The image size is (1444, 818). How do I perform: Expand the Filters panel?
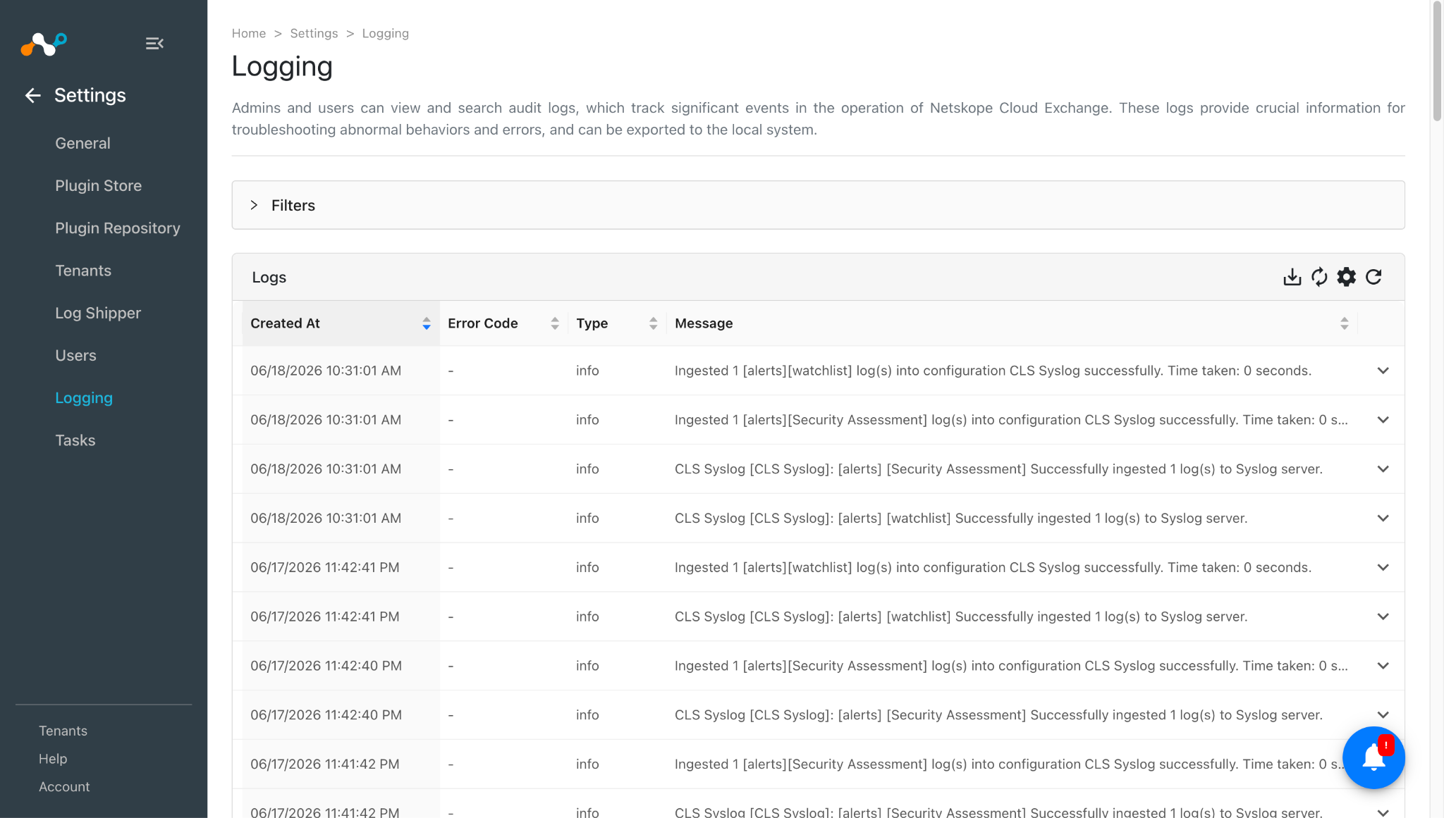tap(818, 205)
